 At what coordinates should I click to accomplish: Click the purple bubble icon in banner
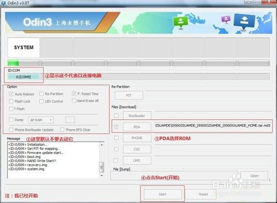tap(226, 19)
